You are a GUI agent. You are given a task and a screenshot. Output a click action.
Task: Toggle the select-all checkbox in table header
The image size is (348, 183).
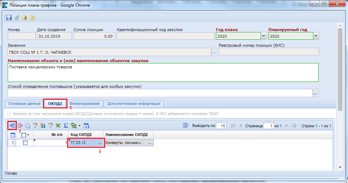[24, 135]
